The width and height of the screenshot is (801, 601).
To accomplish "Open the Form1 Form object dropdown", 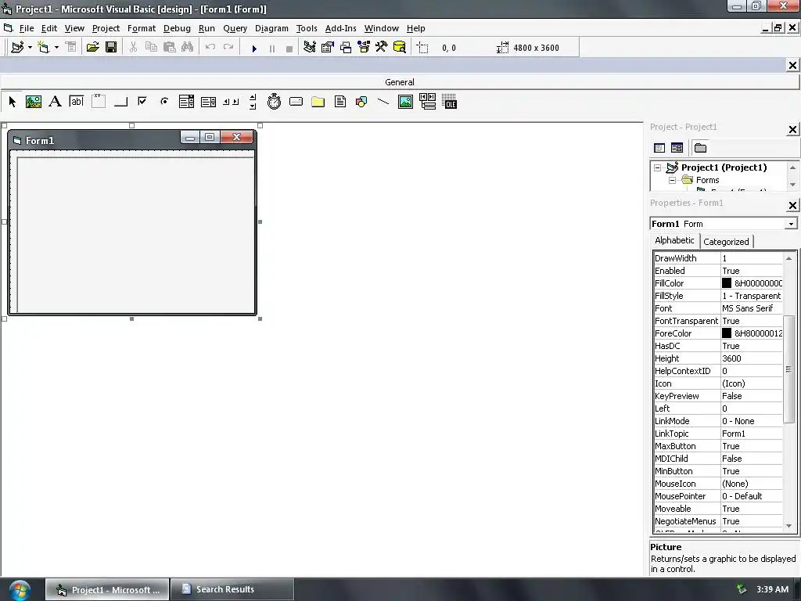I will point(791,224).
